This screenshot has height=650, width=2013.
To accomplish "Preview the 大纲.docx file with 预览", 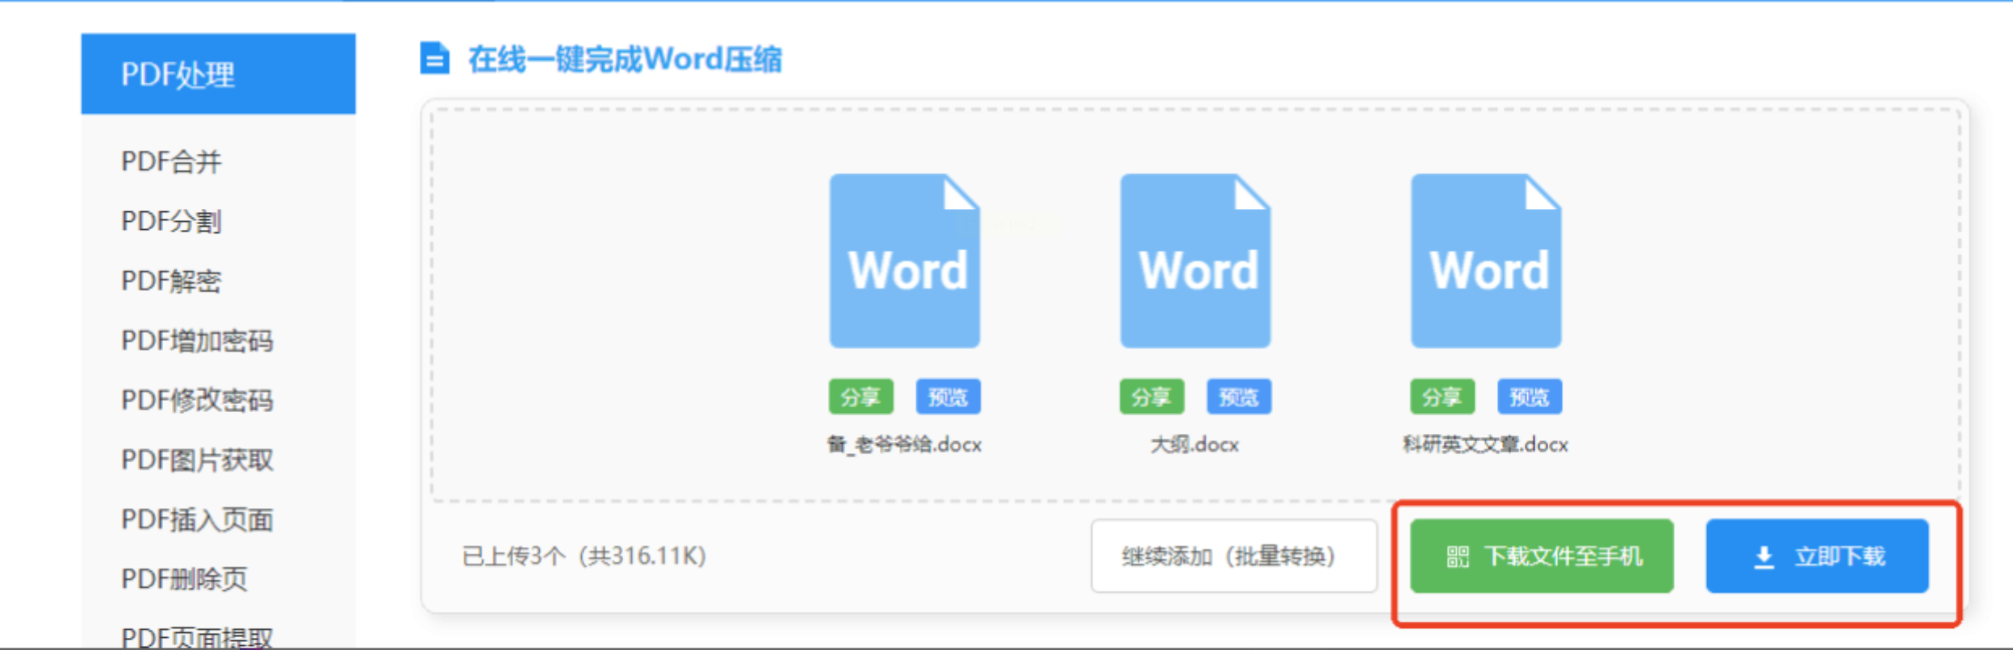I will coord(1238,397).
